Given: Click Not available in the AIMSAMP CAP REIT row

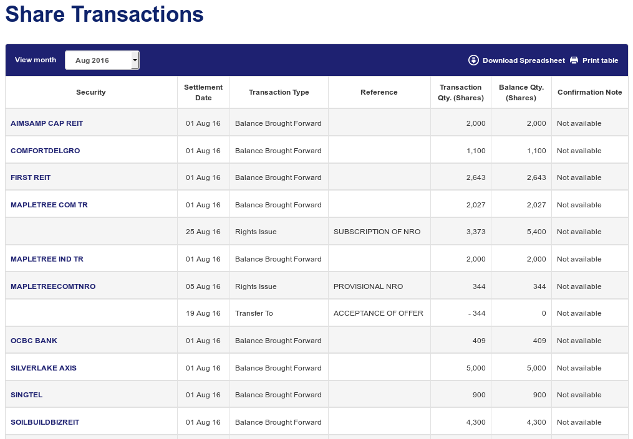Looking at the screenshot, I should (579, 123).
